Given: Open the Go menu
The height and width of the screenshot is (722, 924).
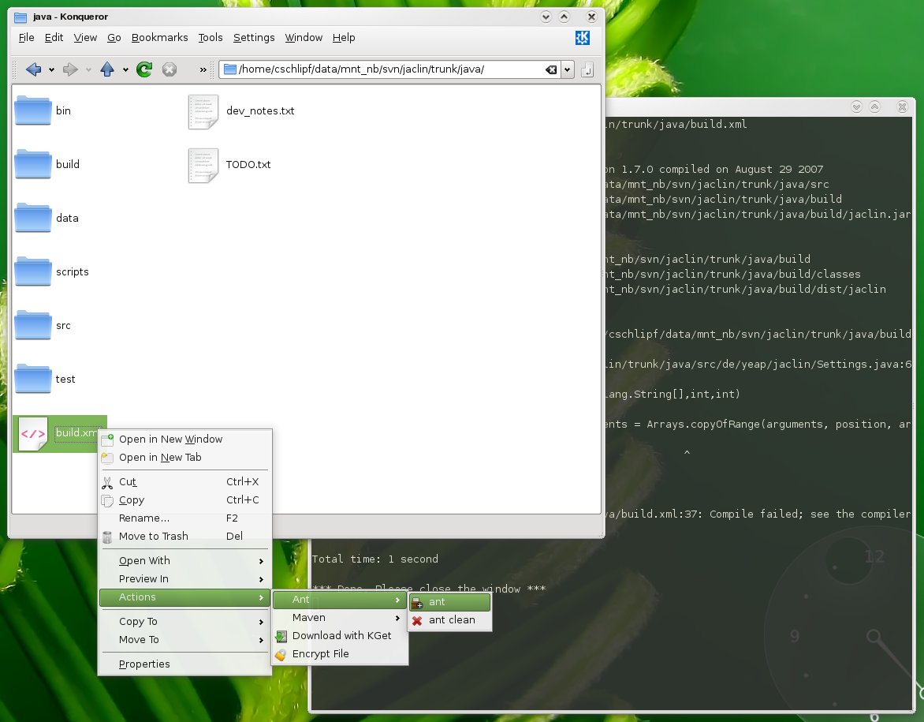Looking at the screenshot, I should tap(114, 38).
